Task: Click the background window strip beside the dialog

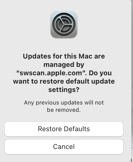Action: [132, 81]
